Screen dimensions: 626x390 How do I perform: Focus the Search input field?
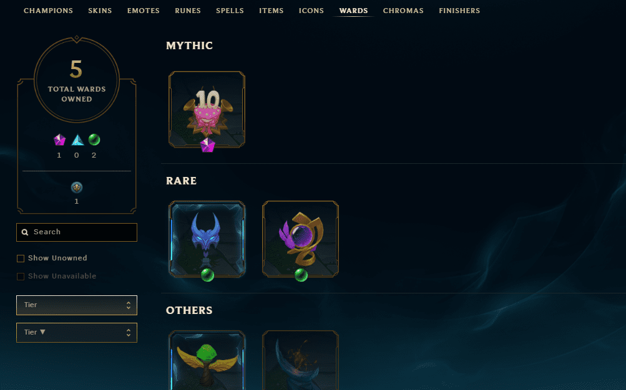click(x=77, y=232)
